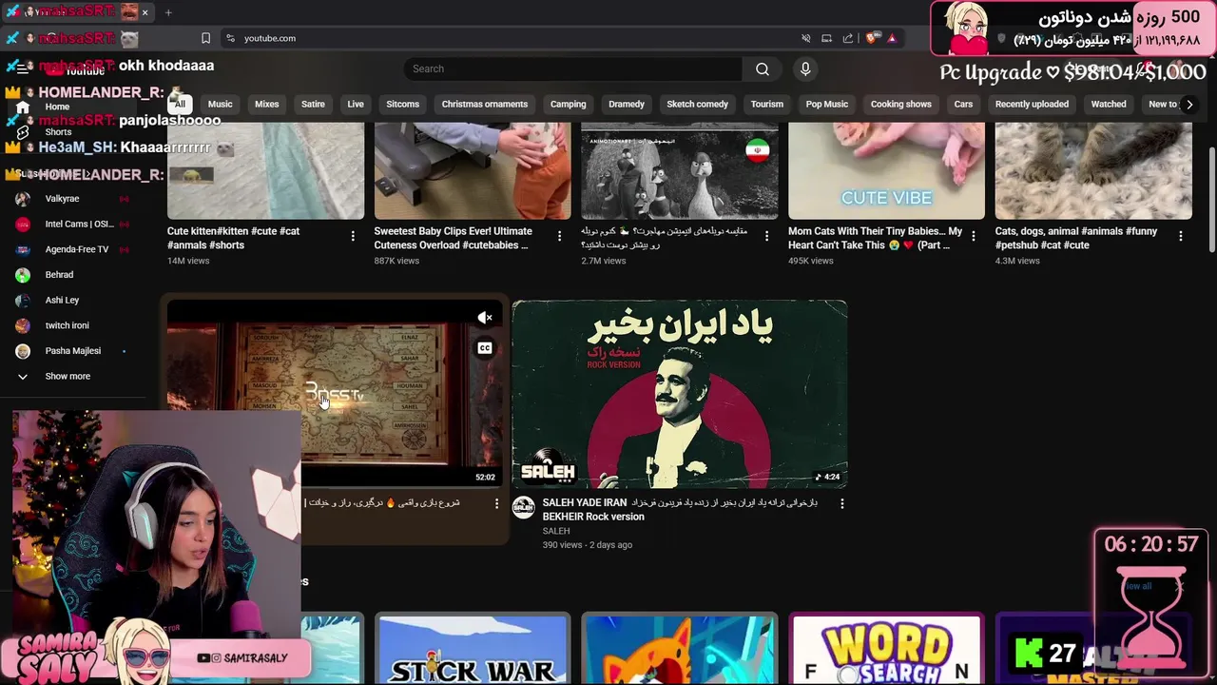
Task: Toggle captions CC on preview video
Action: 485,348
